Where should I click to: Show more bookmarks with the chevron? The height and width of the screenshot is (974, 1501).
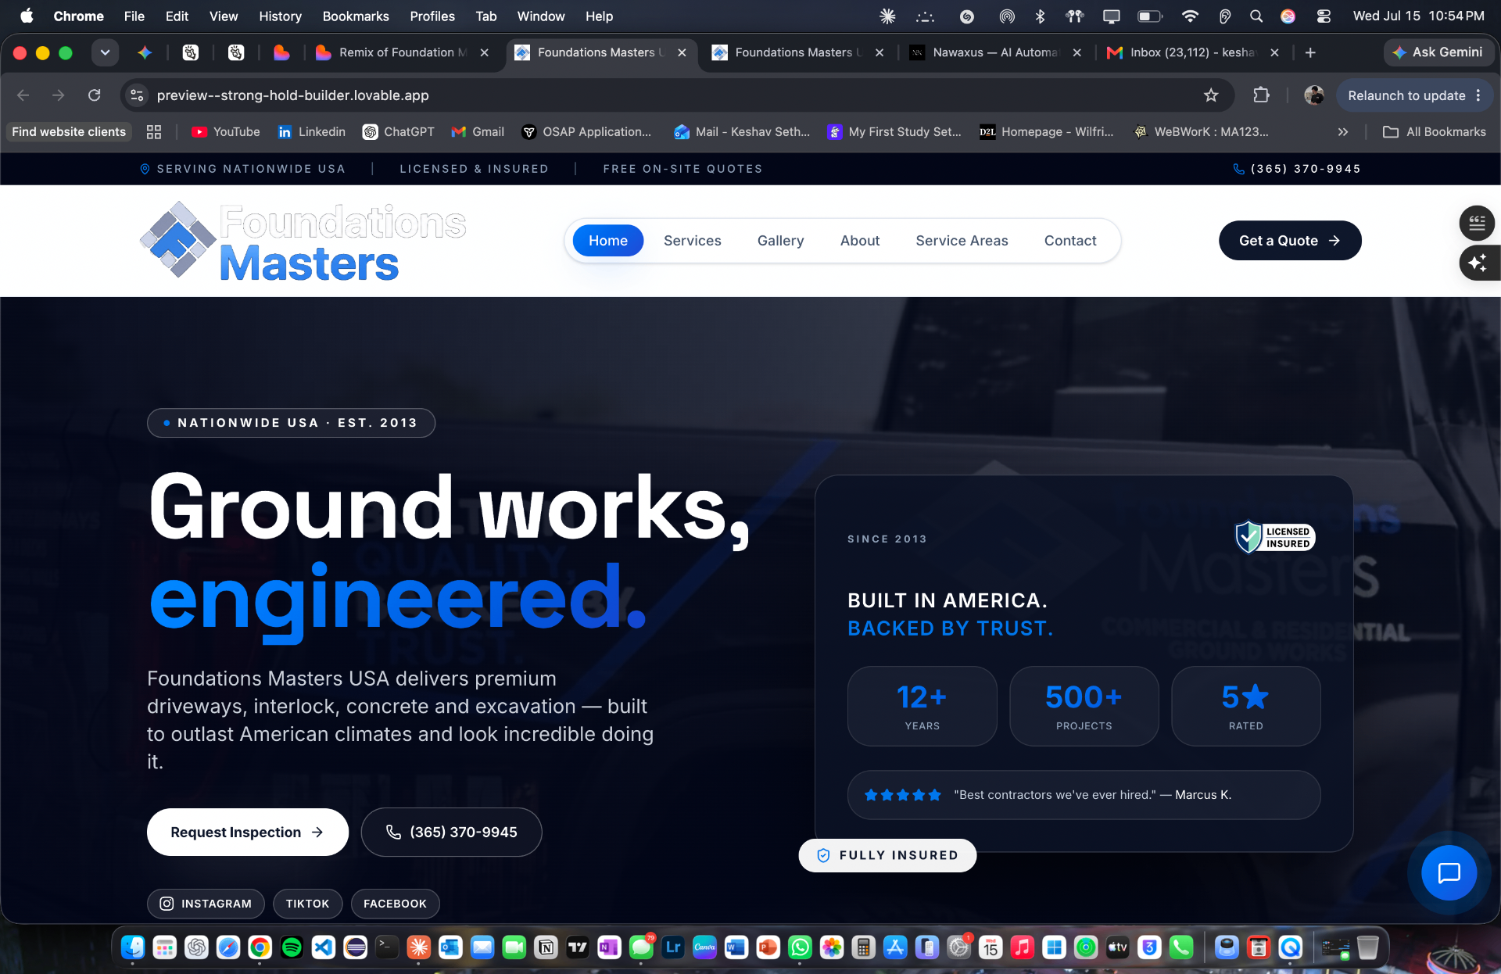1343,132
